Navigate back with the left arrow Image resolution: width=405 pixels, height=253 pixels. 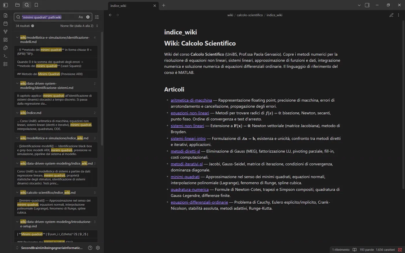110,15
